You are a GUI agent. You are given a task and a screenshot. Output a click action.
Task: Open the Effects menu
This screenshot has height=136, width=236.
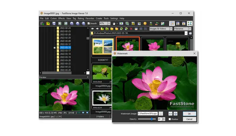click(61, 18)
